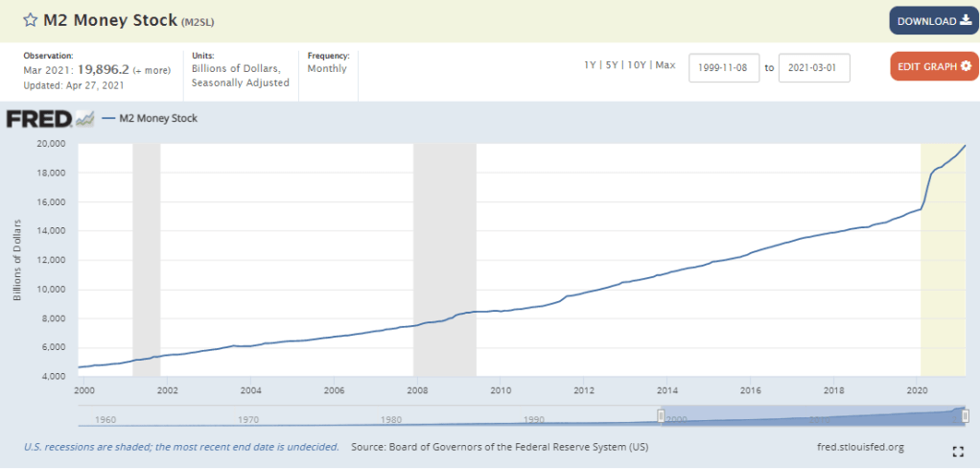Click the 2008 recession shaded area on the chart
This screenshot has width=980, height=469.
tap(444, 259)
